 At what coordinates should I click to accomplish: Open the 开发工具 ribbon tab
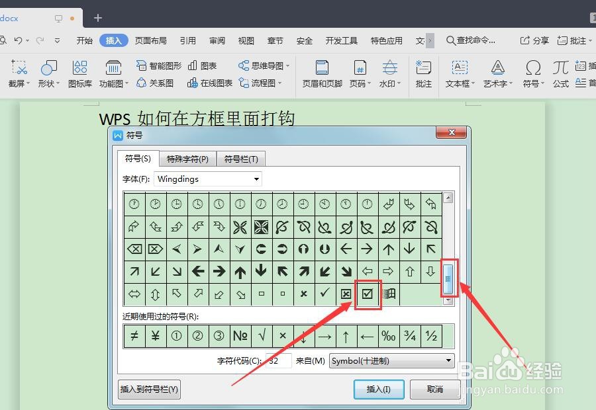[x=341, y=40]
